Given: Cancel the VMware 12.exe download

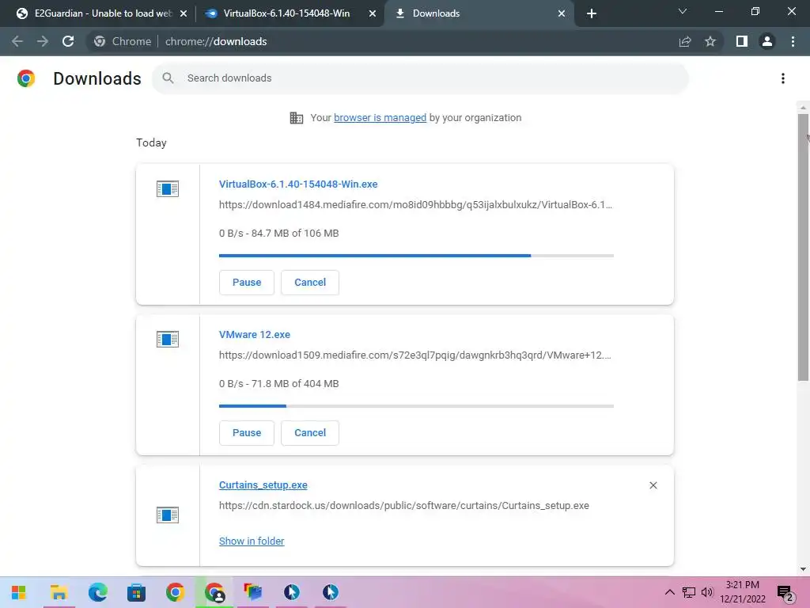Looking at the screenshot, I should click(310, 433).
